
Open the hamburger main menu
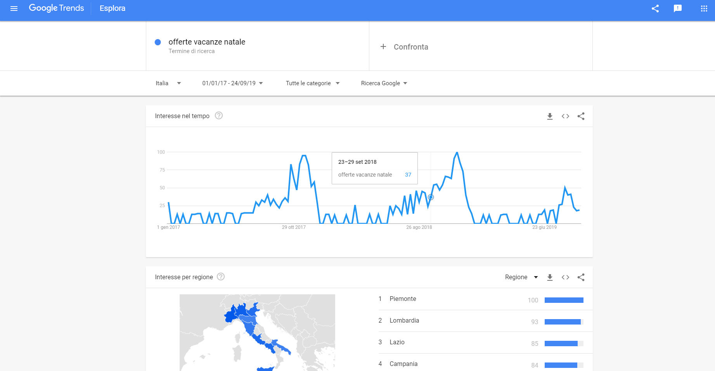pos(14,9)
